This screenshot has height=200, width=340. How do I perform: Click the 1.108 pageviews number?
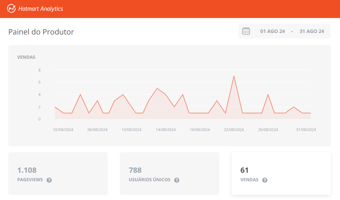[27, 170]
